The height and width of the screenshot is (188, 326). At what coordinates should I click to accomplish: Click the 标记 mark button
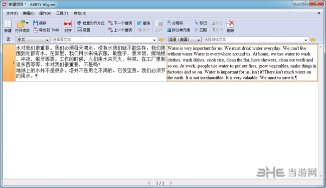200,23
